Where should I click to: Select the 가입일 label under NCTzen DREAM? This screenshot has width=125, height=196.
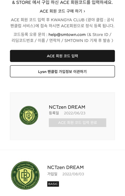point(52,174)
